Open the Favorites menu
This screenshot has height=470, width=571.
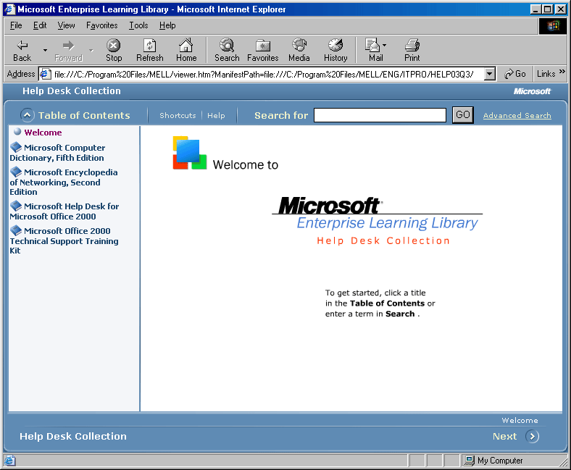[x=102, y=25]
